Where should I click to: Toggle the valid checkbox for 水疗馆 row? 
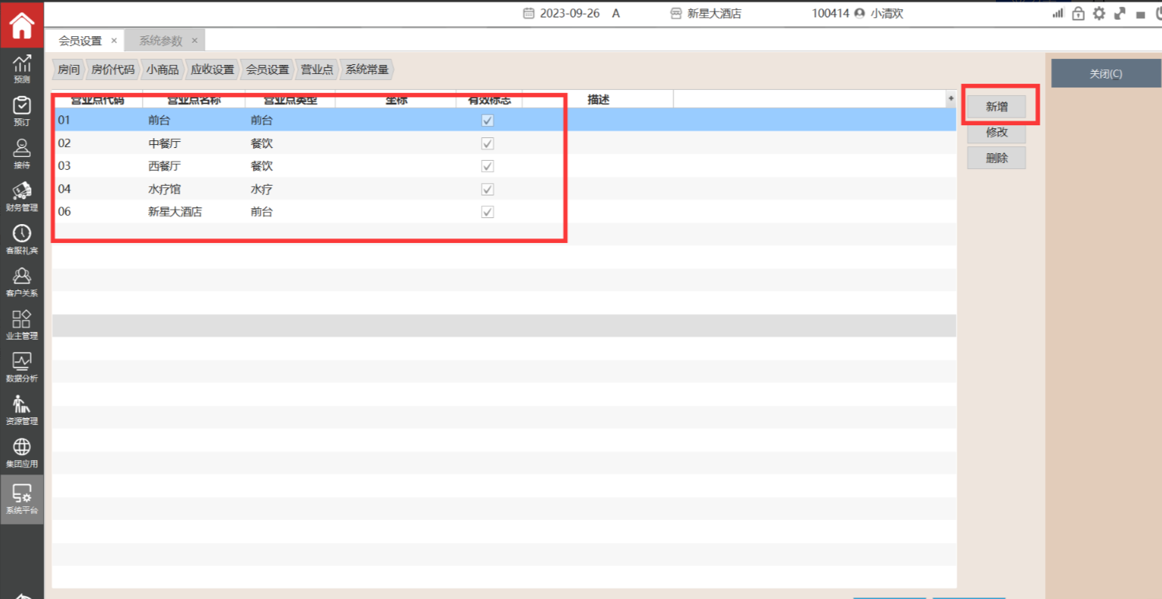[x=488, y=189]
